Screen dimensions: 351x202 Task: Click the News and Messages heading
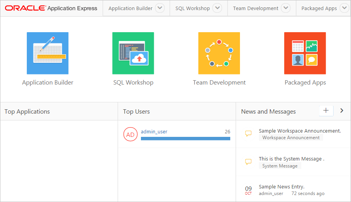[x=268, y=112]
